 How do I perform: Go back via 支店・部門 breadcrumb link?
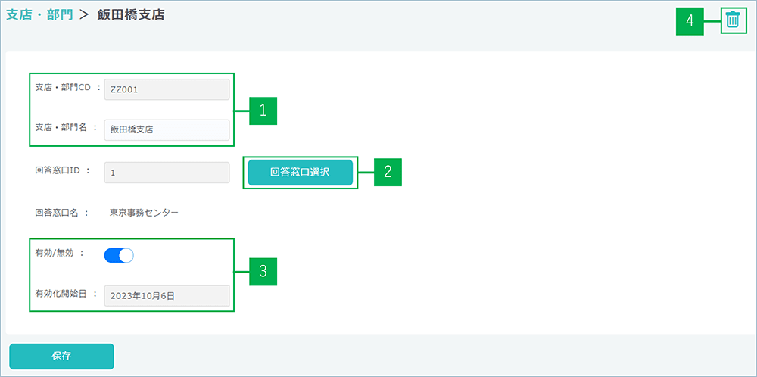(39, 15)
